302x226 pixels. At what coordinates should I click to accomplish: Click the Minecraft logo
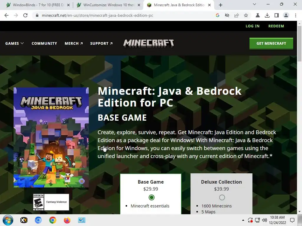coord(149,44)
